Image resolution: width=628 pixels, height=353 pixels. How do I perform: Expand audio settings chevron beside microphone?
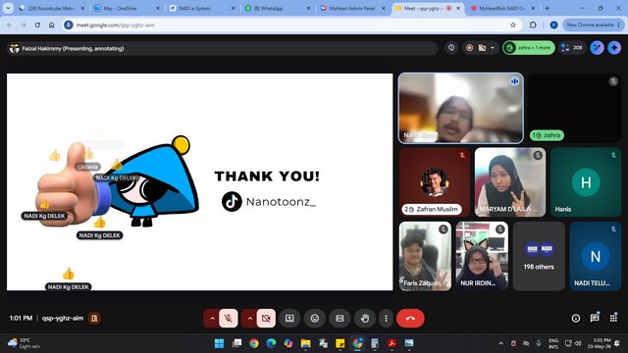[212, 318]
